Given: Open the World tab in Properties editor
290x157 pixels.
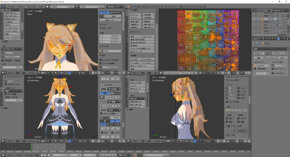Looking at the screenshot, I should click(270, 38).
